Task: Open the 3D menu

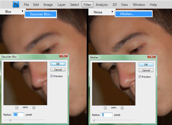Action: (114, 5)
